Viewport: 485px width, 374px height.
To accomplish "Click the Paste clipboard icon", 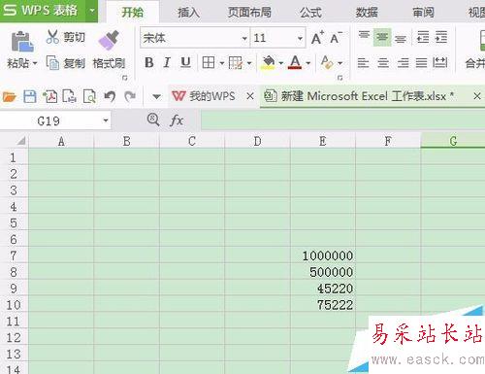I will tap(22, 42).
